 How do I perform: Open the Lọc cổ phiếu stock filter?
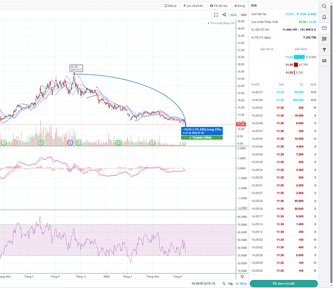193,6
